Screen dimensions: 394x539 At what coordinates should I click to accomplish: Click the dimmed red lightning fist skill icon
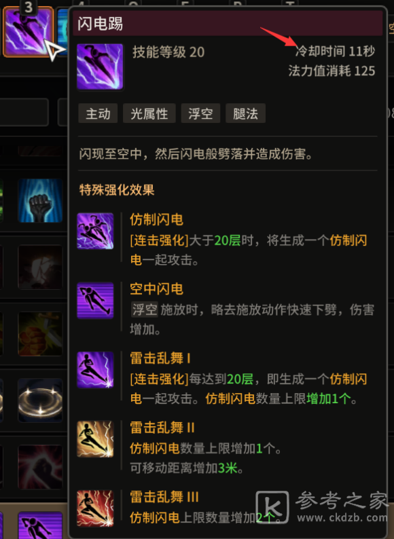pos(40,467)
